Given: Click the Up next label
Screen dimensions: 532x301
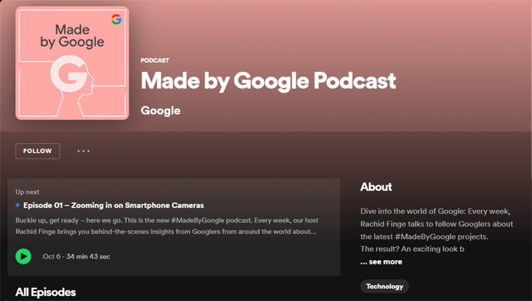Looking at the screenshot, I should pyautogui.click(x=27, y=192).
